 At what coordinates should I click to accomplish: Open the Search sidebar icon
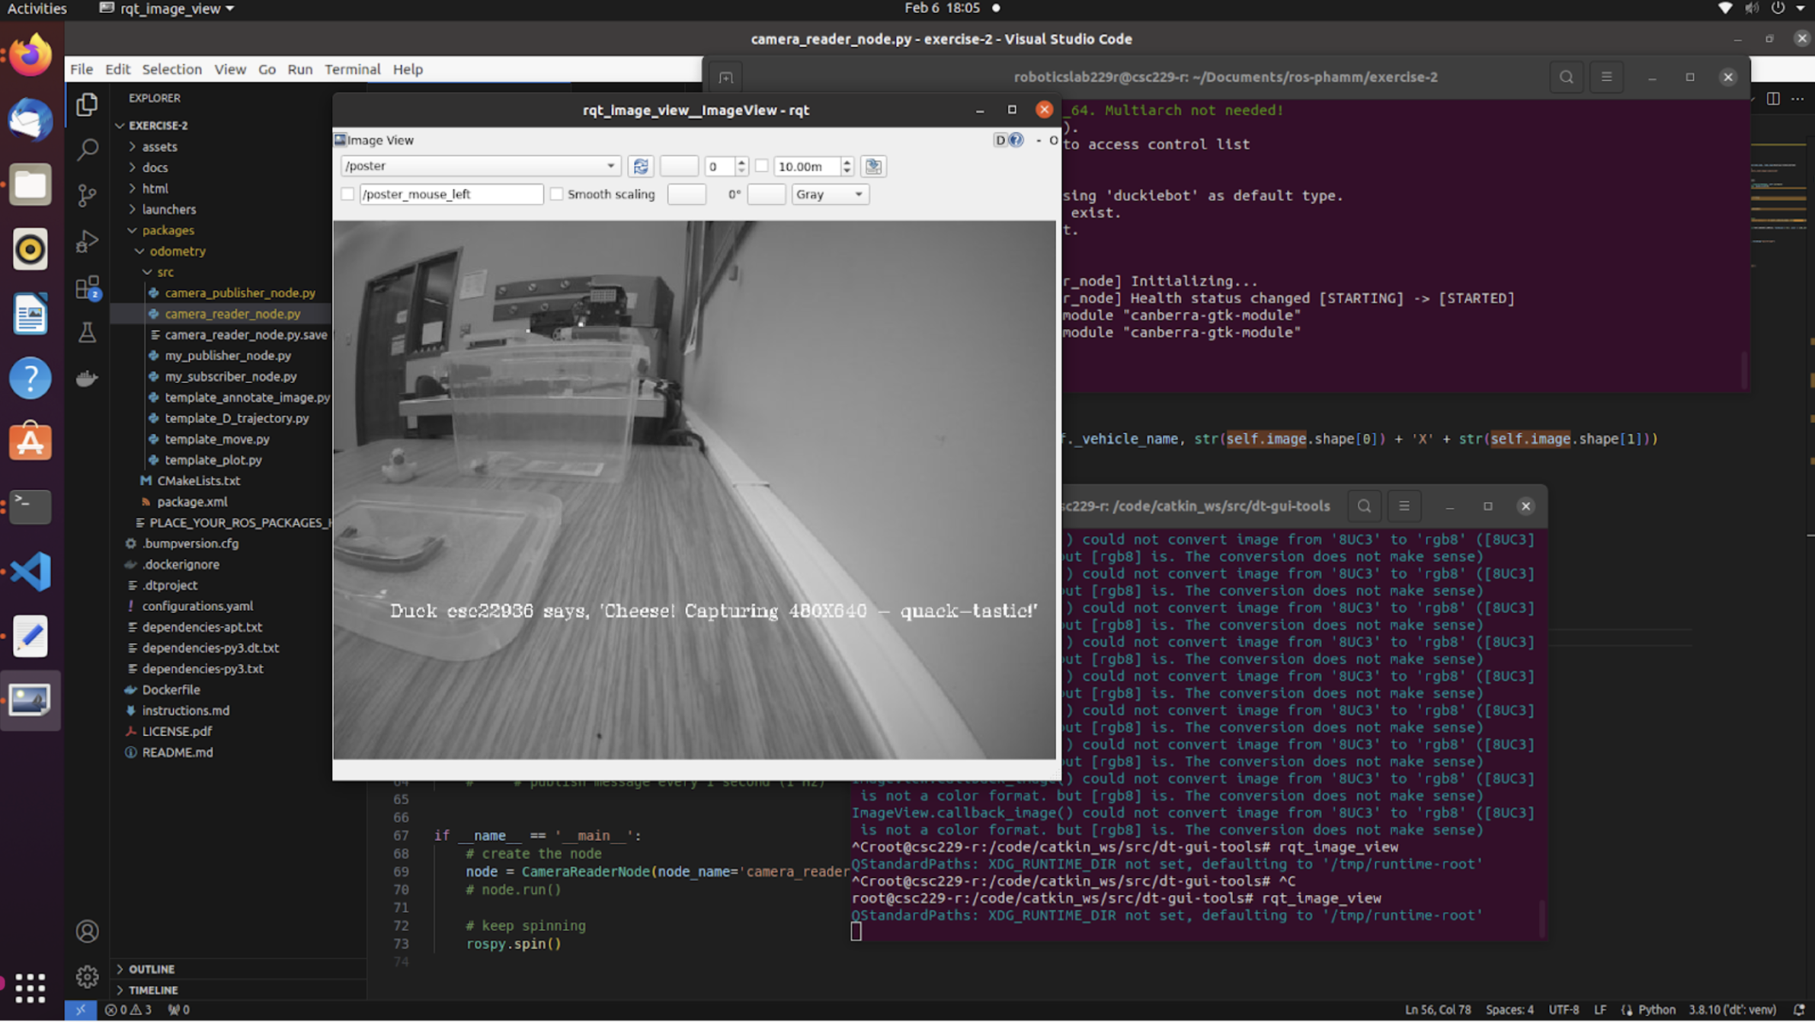87,149
